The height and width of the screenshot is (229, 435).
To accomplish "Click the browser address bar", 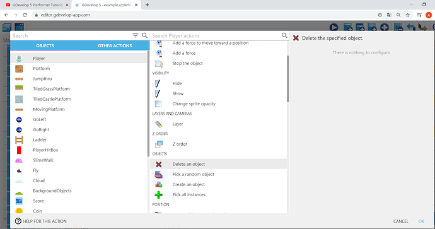I will [x=204, y=15].
